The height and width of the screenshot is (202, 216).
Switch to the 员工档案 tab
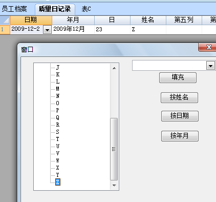coord(14,9)
